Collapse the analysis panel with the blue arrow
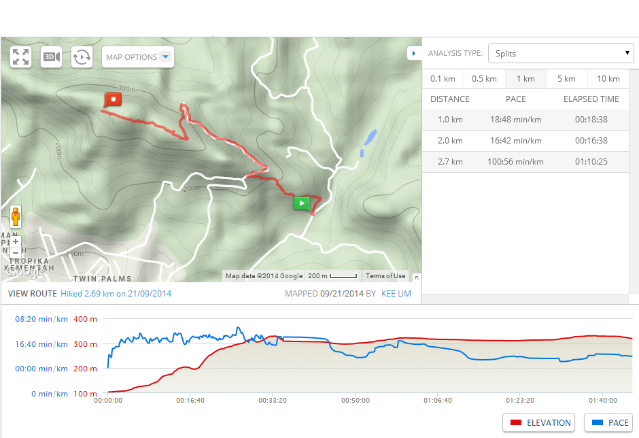Image resolution: width=639 pixels, height=438 pixels. [x=414, y=52]
